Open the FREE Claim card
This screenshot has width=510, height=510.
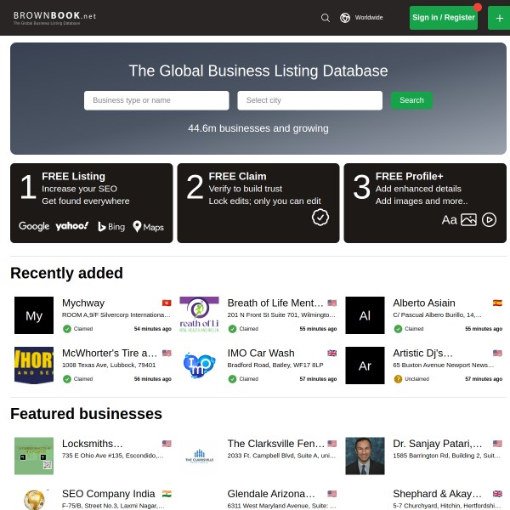coord(258,203)
